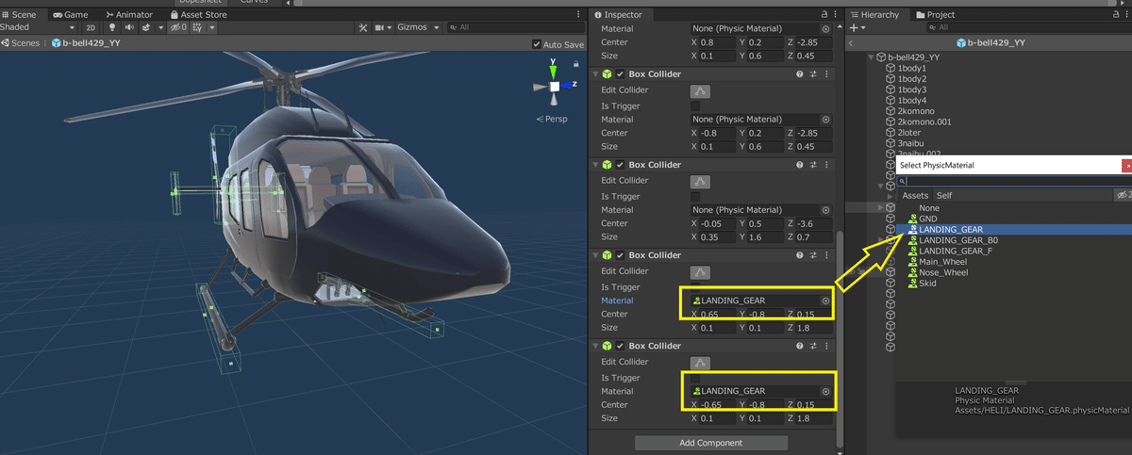
Task: Collapse Box Collider with Center X -0.05
Action: pyautogui.click(x=595, y=165)
